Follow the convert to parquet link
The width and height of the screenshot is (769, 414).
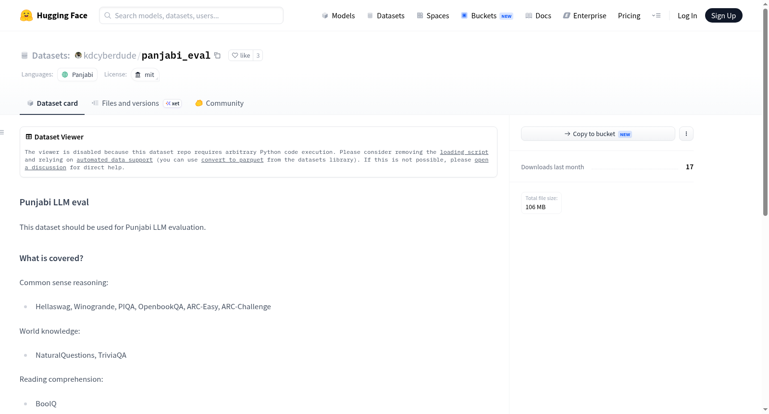[232, 160]
